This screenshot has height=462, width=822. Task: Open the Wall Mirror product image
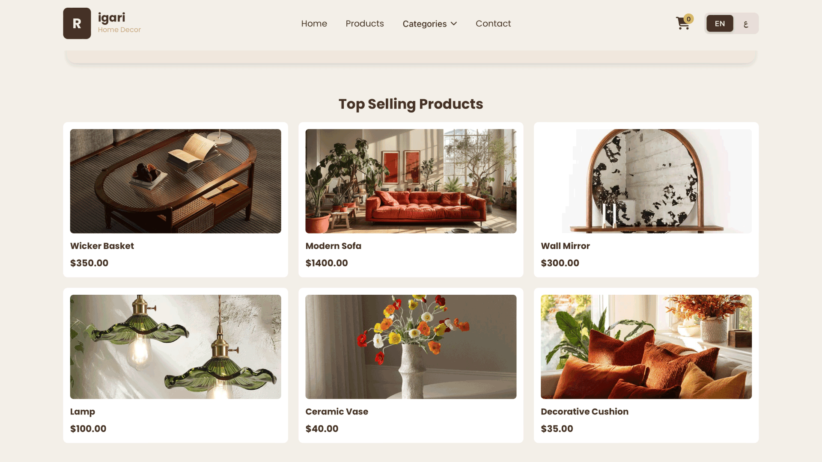646,181
